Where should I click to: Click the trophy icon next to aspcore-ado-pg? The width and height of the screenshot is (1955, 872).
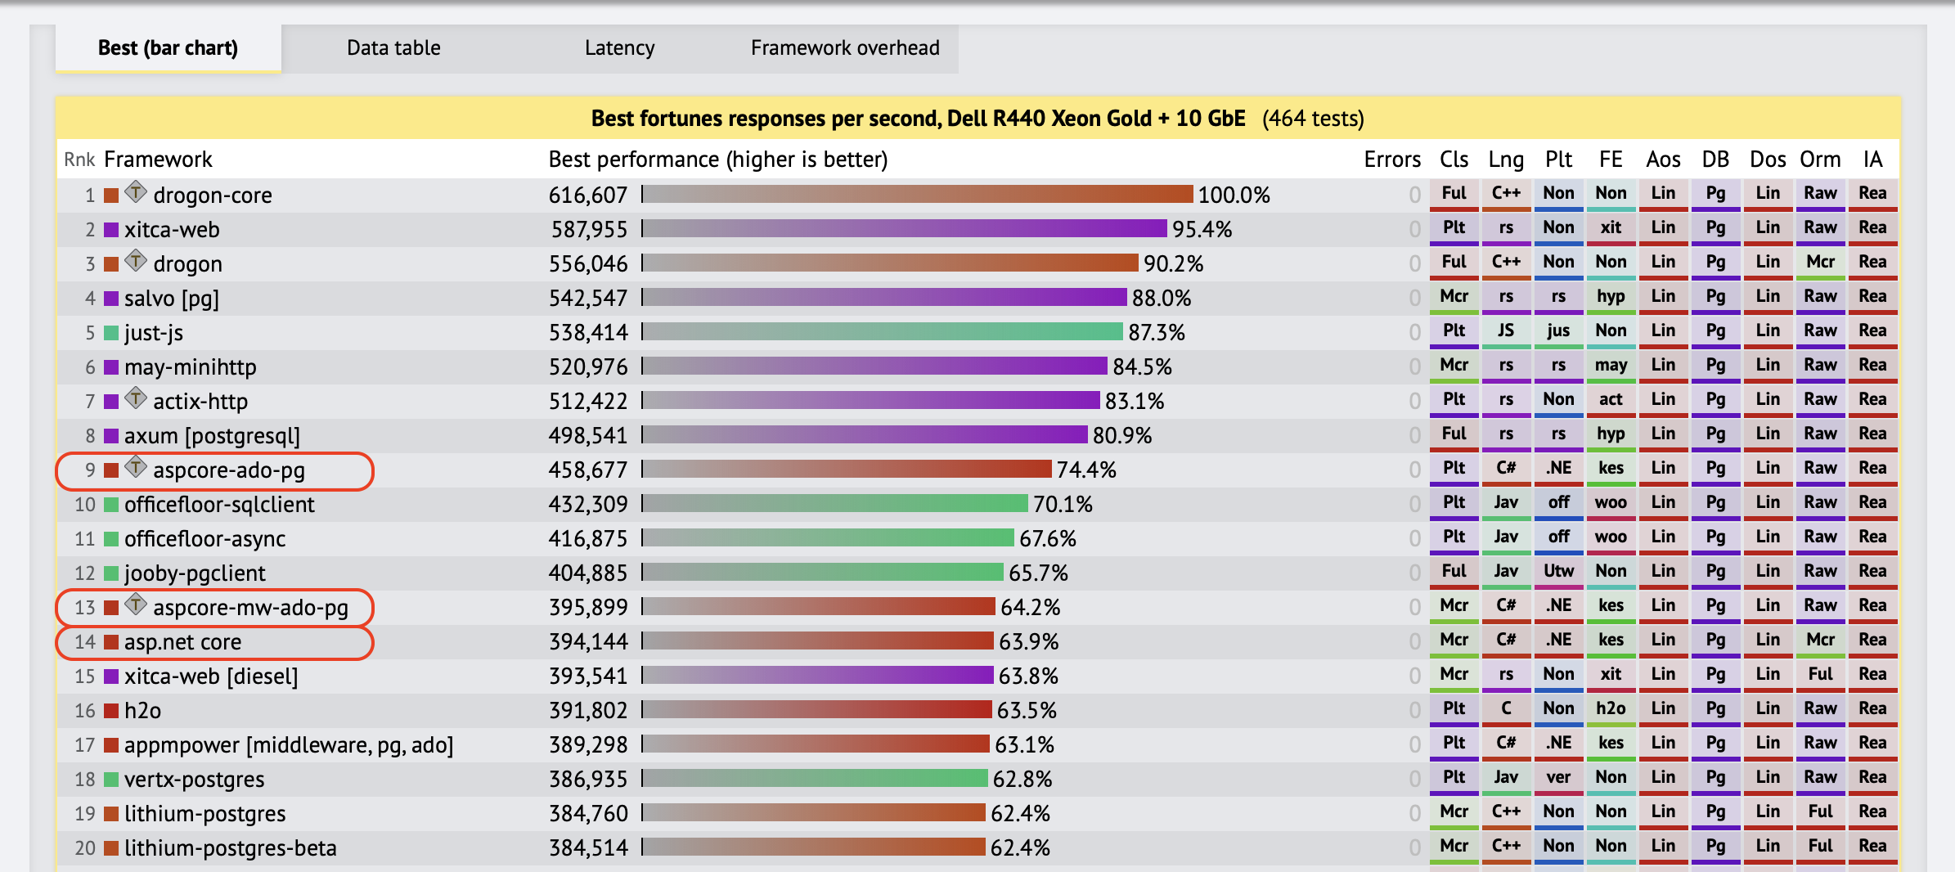tap(137, 470)
